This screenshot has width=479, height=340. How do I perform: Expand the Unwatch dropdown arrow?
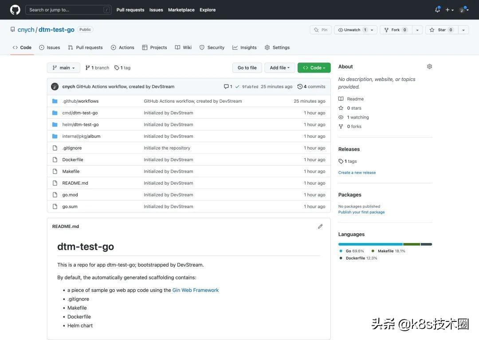(x=373, y=30)
